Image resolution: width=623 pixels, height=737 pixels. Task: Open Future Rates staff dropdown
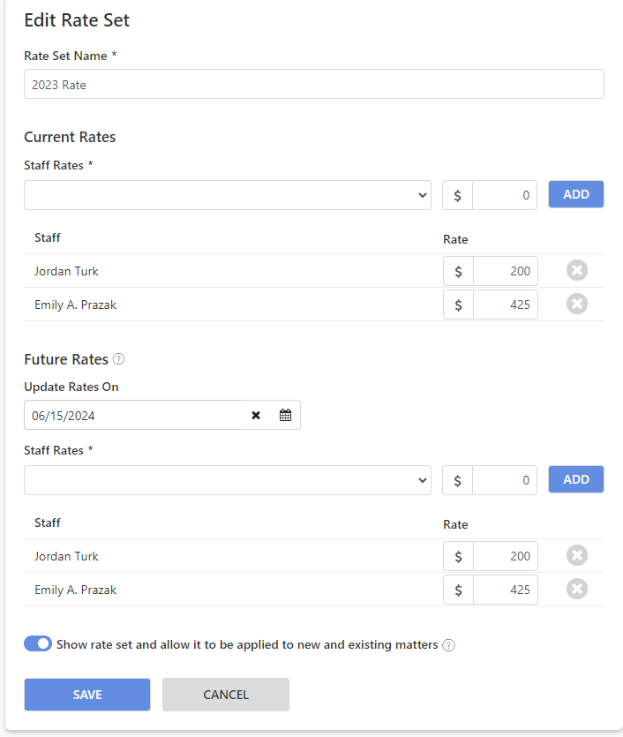(x=228, y=480)
